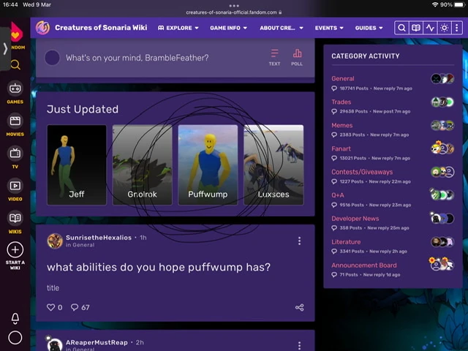Open the Puffwump updated page card

[208, 165]
